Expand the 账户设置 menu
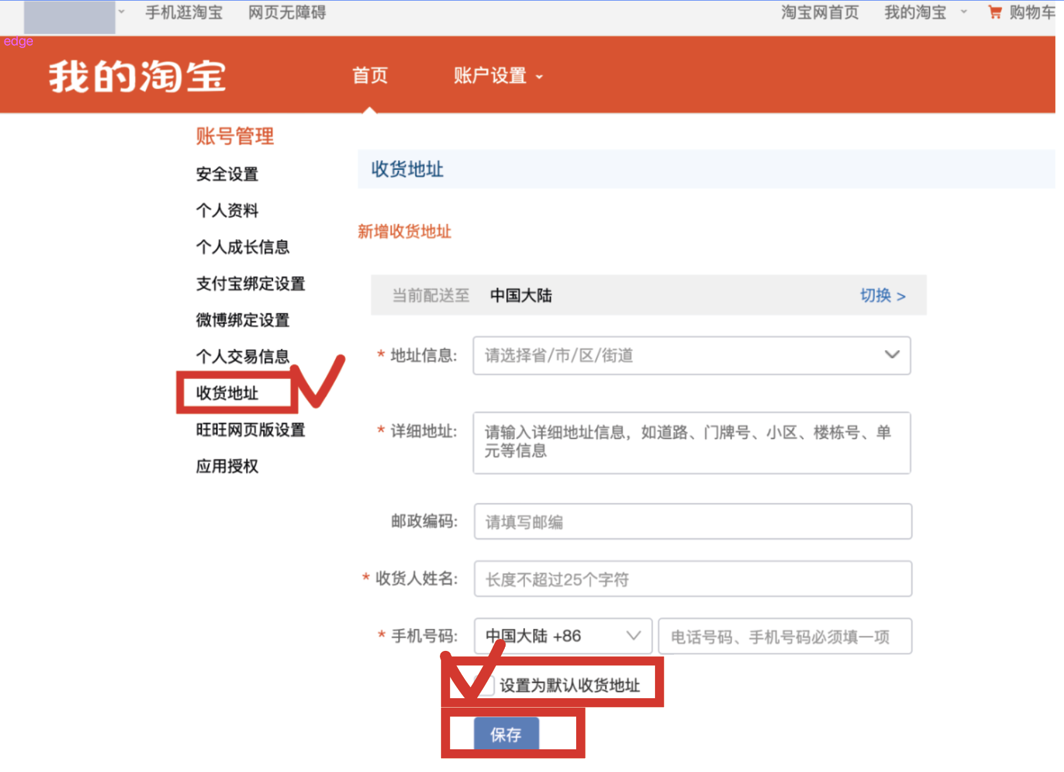 coord(498,76)
